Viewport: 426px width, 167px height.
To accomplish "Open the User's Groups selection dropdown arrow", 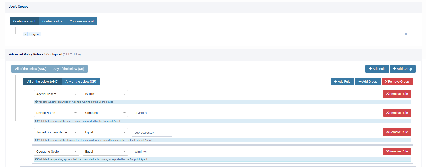I will [x=411, y=34].
